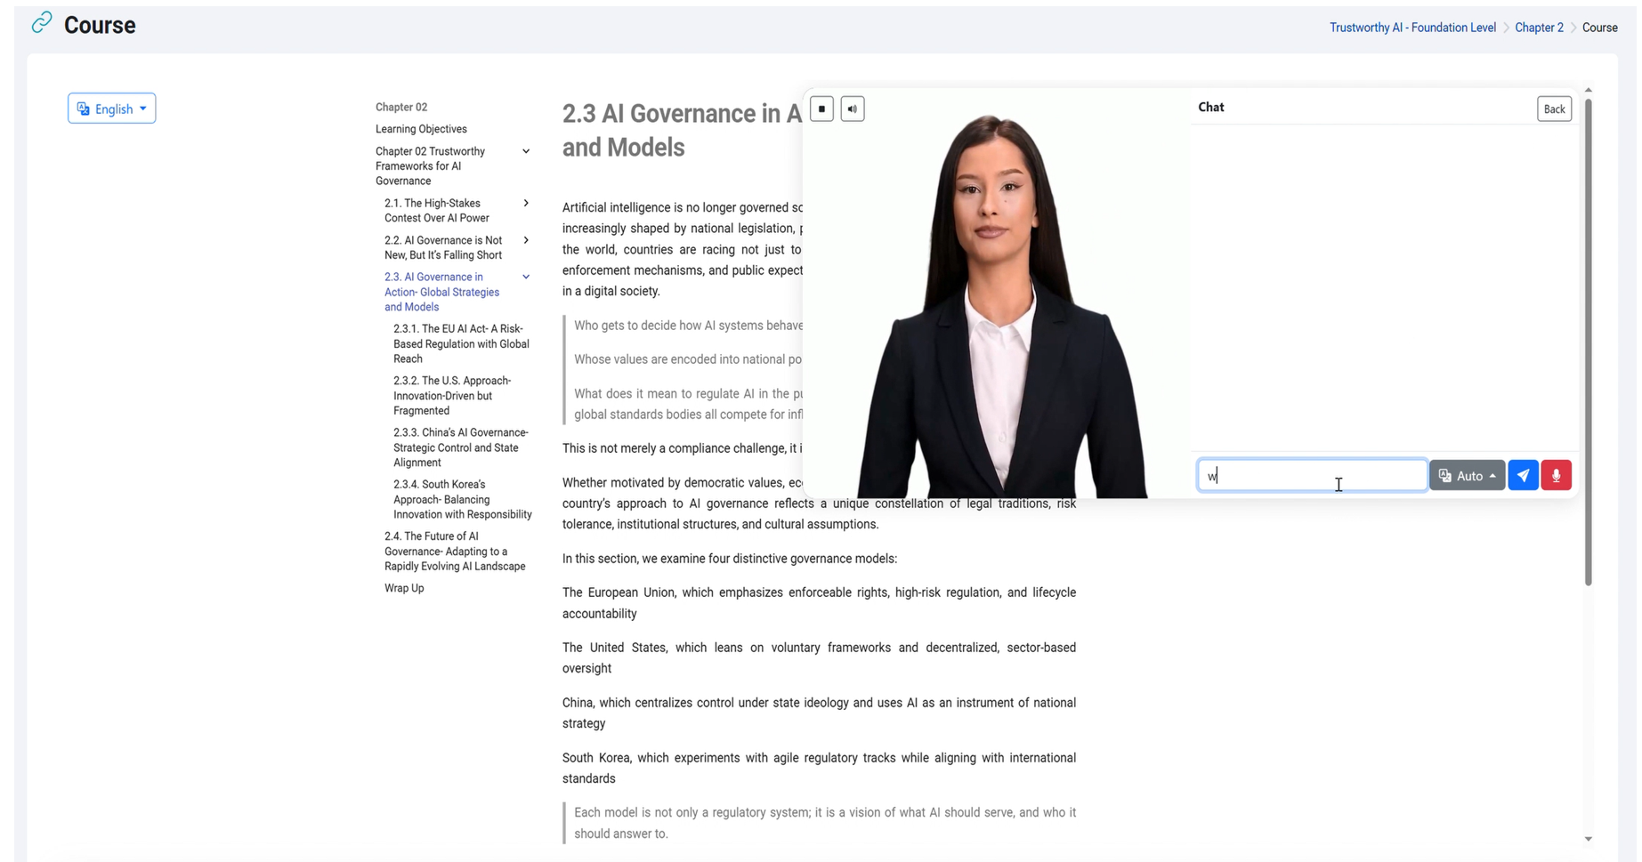Click the stop playback button above avatar
The height and width of the screenshot is (862, 1642).
pos(821,109)
